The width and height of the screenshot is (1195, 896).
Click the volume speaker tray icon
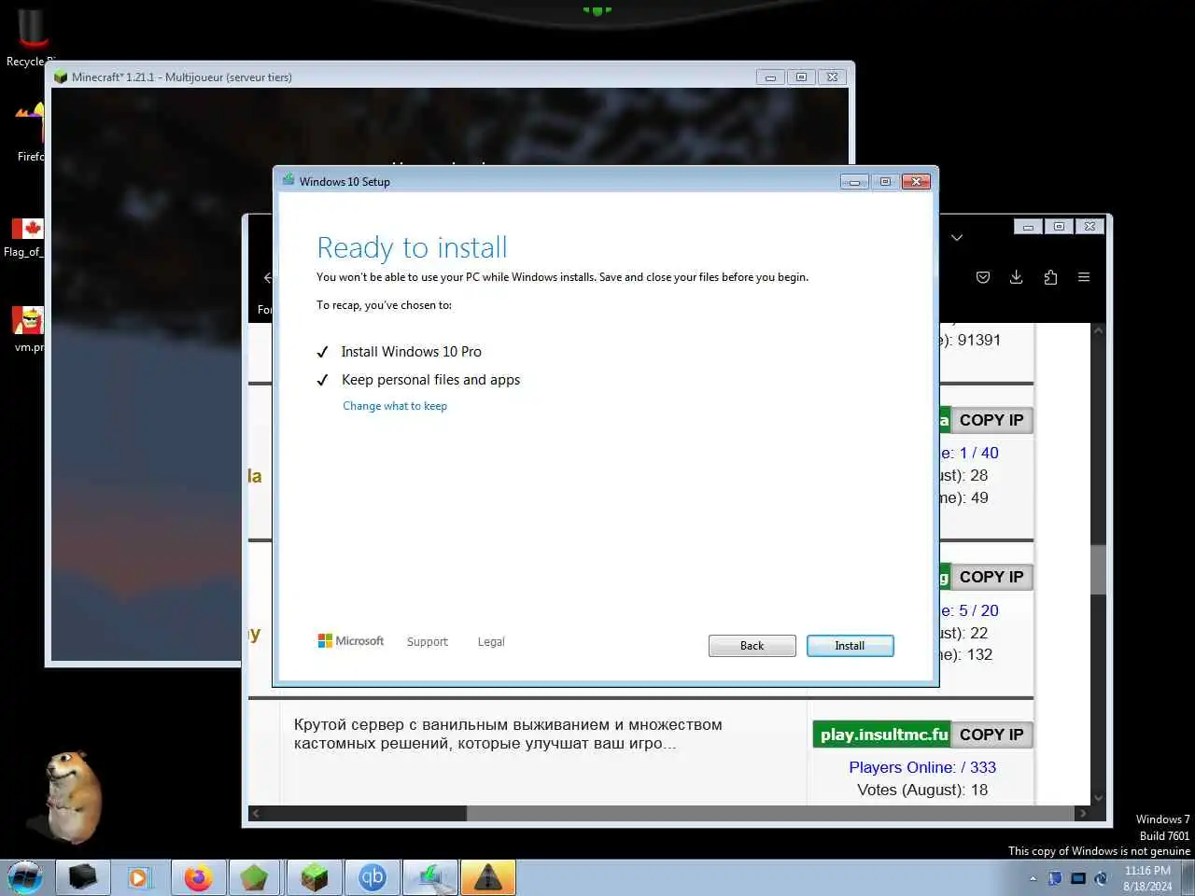pos(1102,878)
